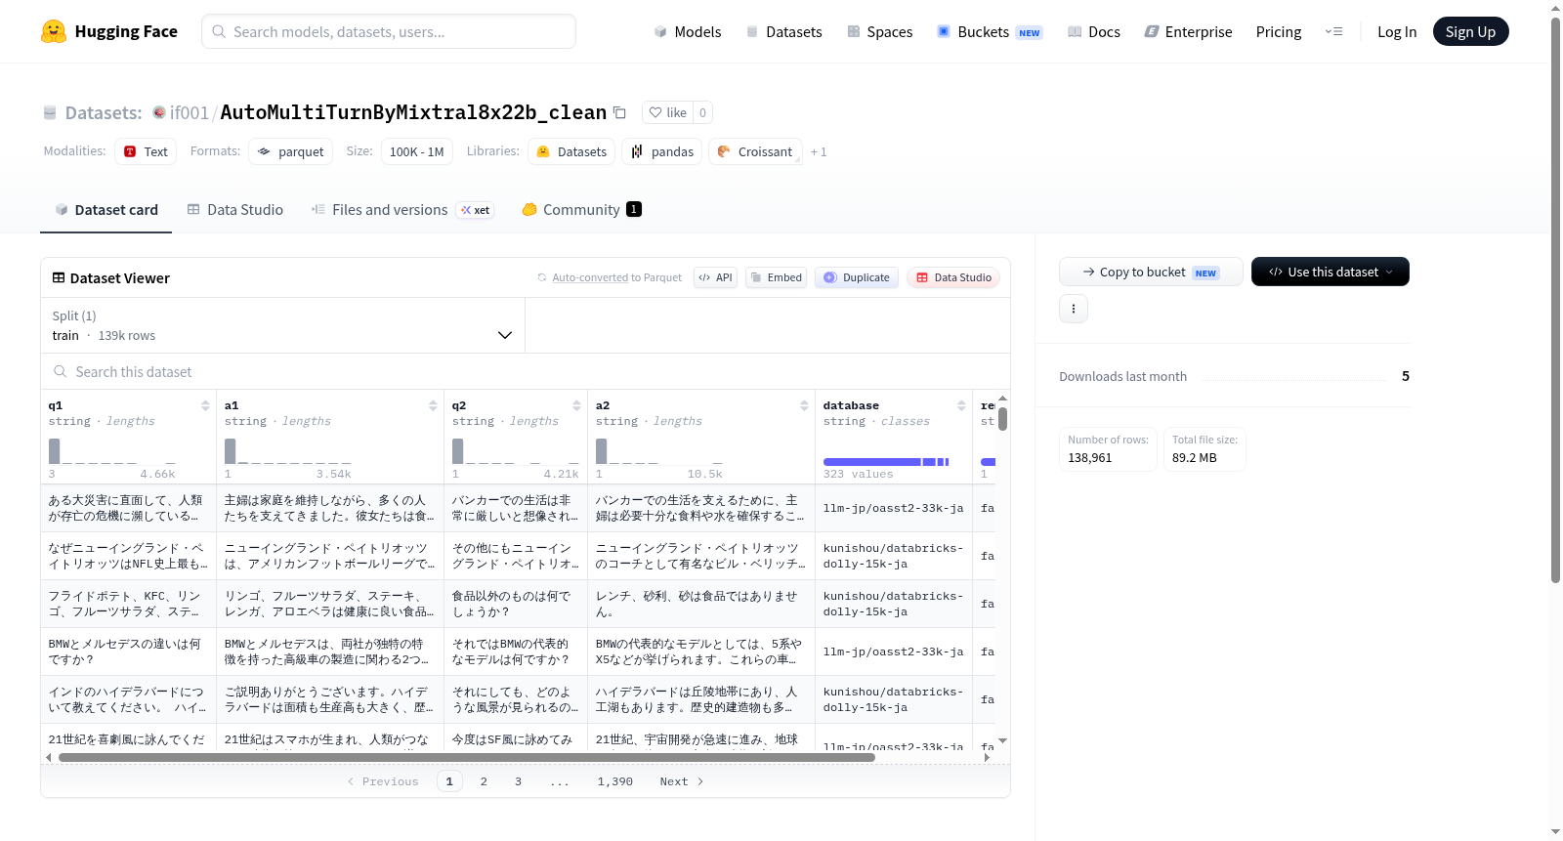Expand the train split dropdown

(x=283, y=325)
